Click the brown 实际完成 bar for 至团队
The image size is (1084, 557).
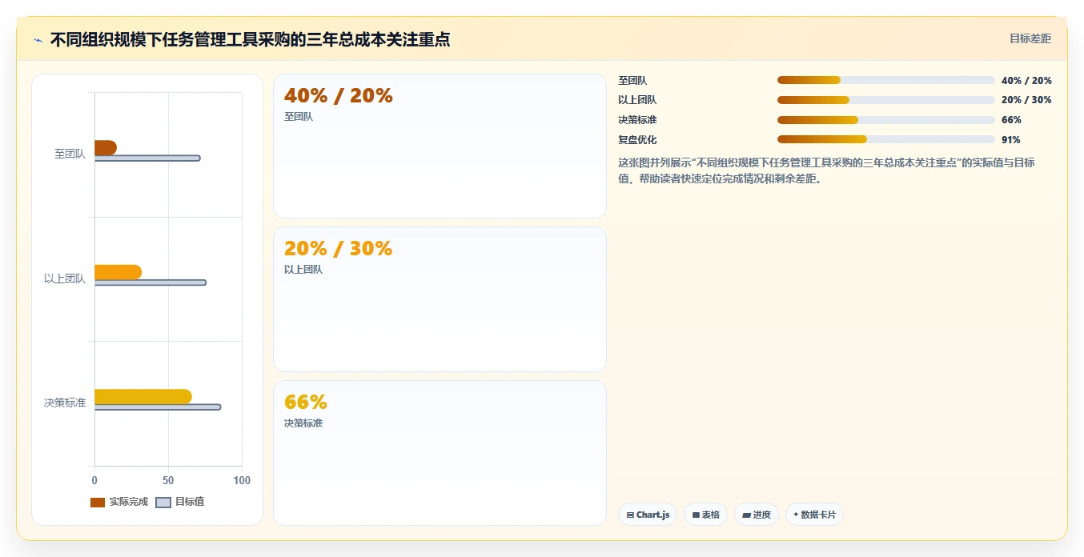106,148
